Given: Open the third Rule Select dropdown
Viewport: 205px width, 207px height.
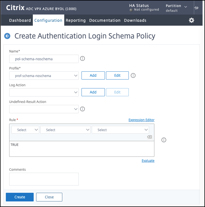Looking at the screenshot, I should [120, 130].
